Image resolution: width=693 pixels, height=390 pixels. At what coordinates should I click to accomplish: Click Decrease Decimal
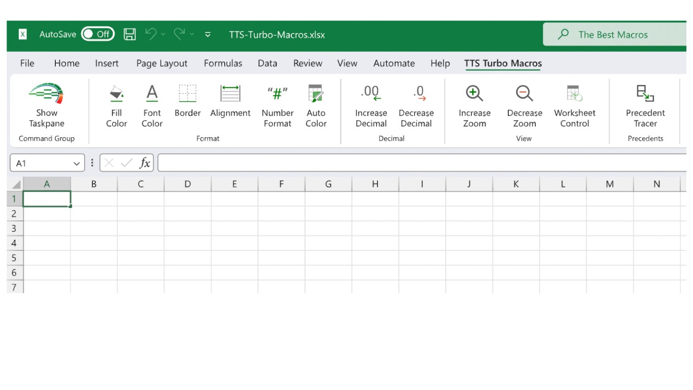pos(416,106)
